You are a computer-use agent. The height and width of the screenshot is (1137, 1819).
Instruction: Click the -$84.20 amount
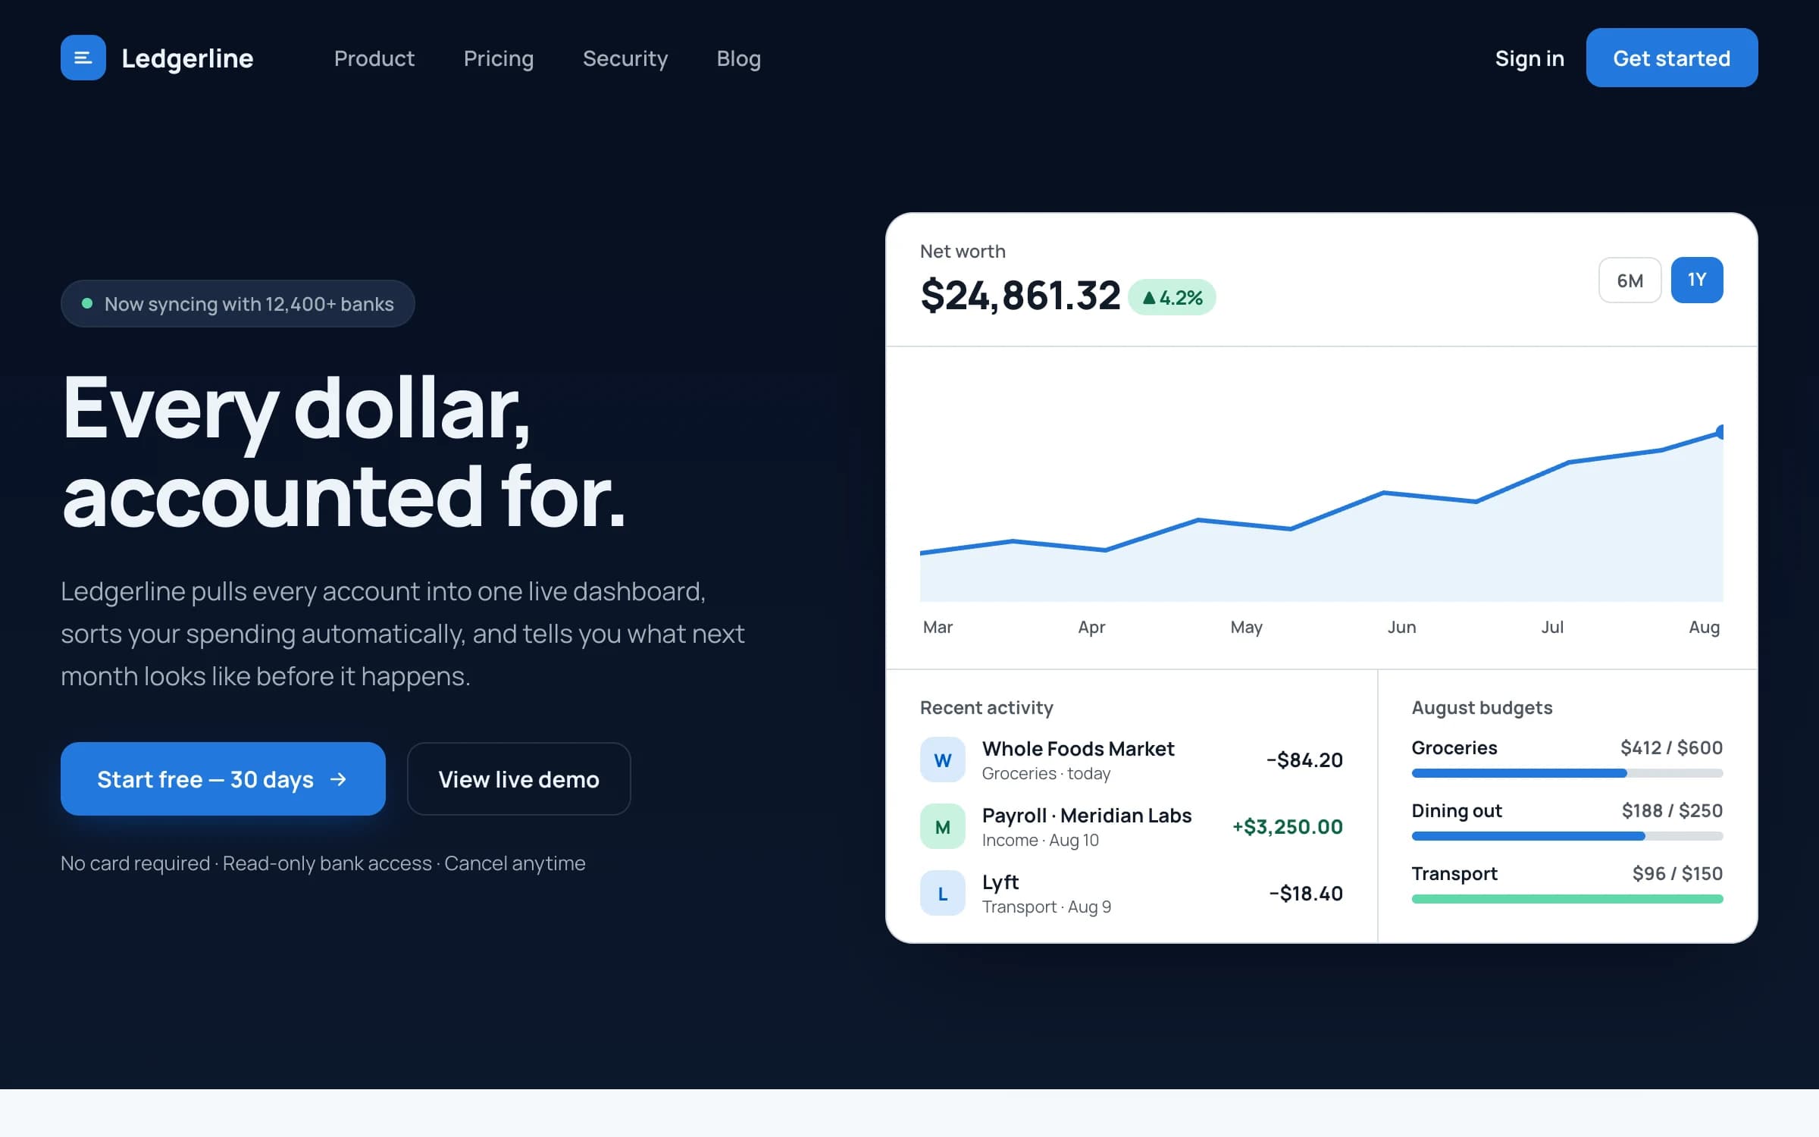coord(1304,760)
